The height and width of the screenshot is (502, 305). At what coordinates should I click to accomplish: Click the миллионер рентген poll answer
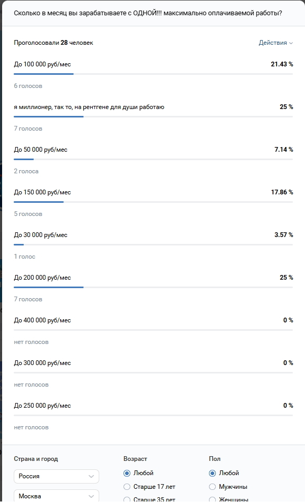89,107
